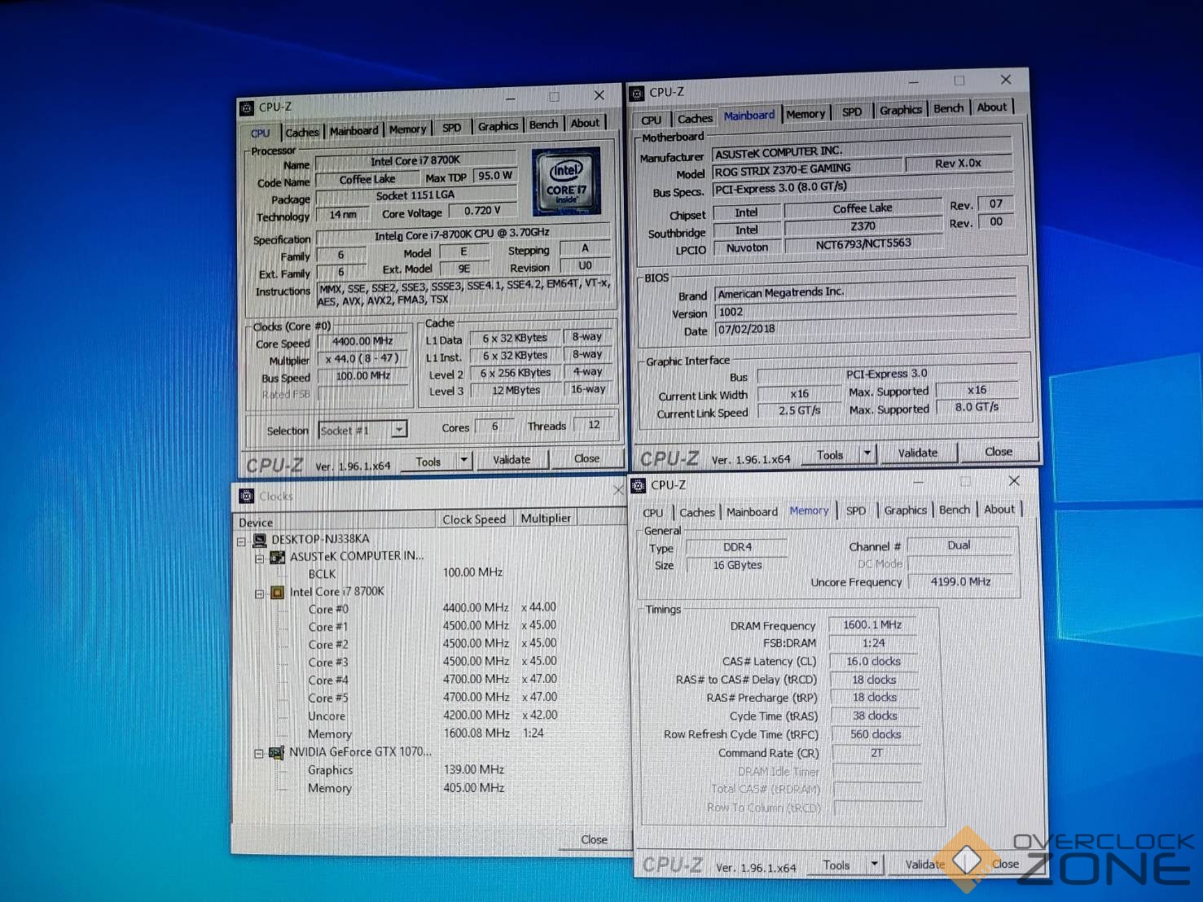Image resolution: width=1203 pixels, height=902 pixels.
Task: Click the DRAM Frequency value 1600.1 MHz
Action: (x=872, y=625)
